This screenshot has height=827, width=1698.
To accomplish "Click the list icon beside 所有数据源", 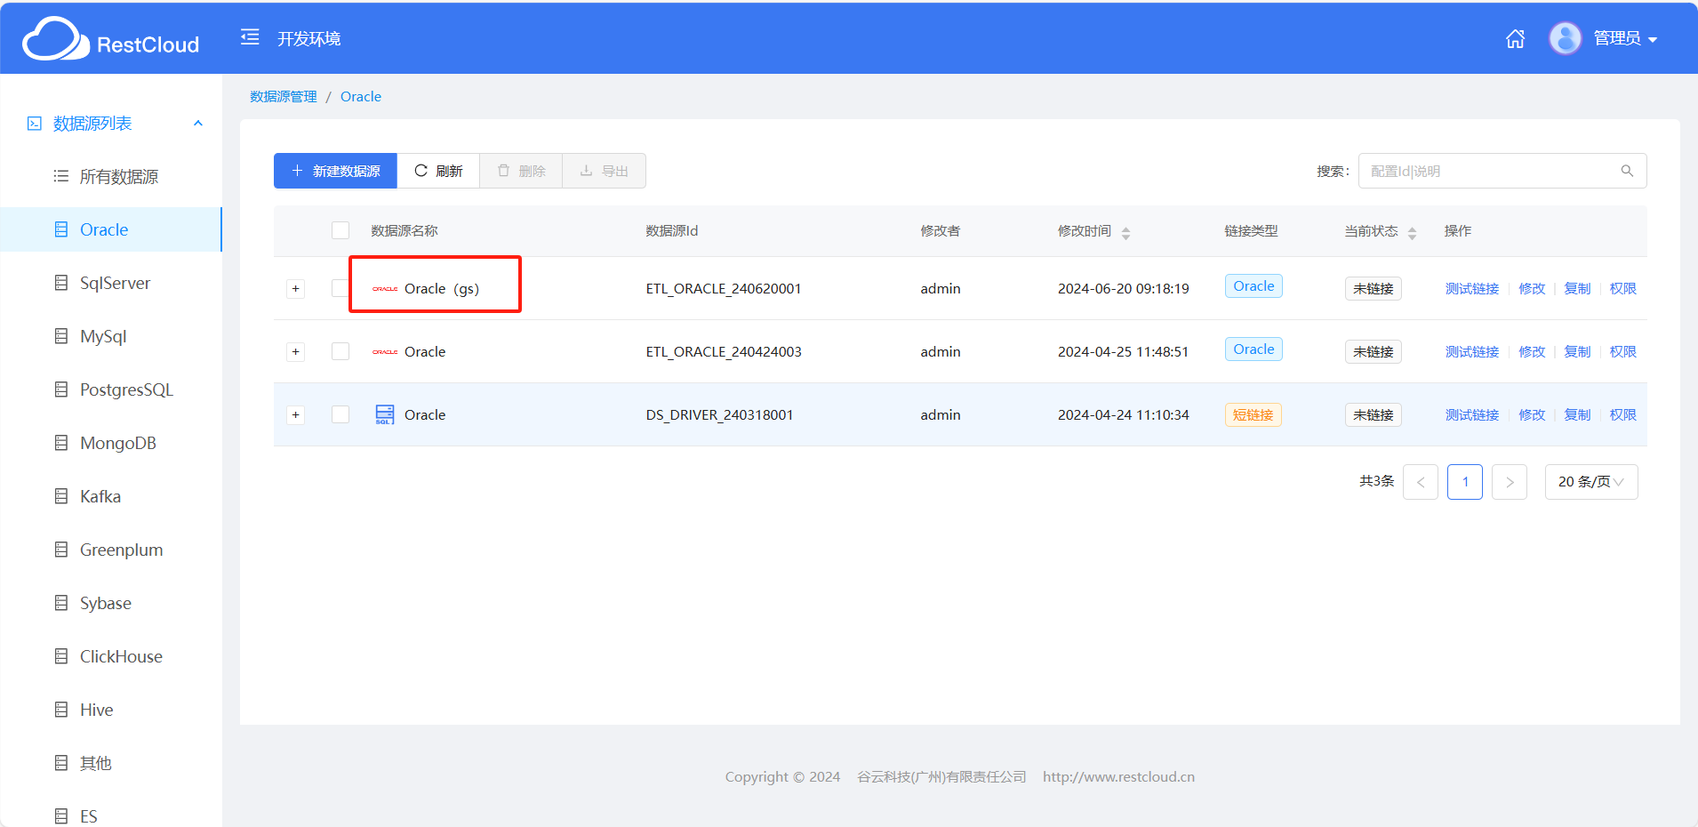I will pyautogui.click(x=61, y=176).
